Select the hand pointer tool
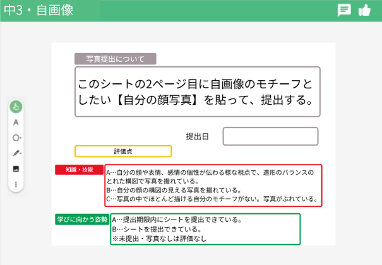Screen dimensions: 382x265 [x=16, y=106]
